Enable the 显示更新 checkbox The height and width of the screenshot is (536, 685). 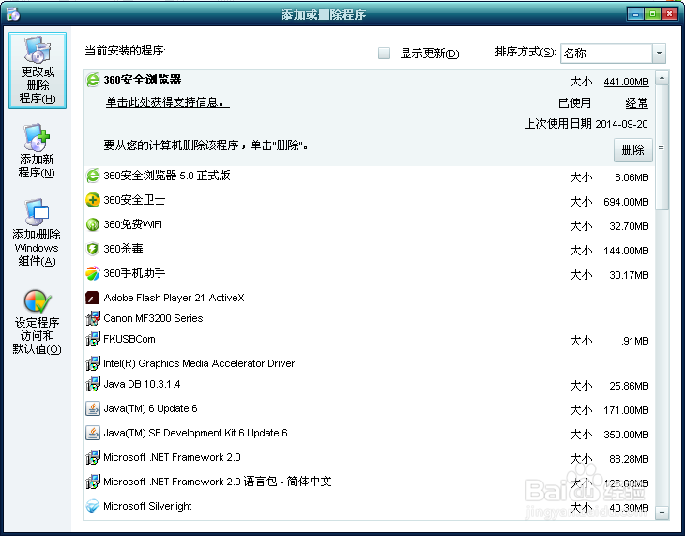coord(384,54)
